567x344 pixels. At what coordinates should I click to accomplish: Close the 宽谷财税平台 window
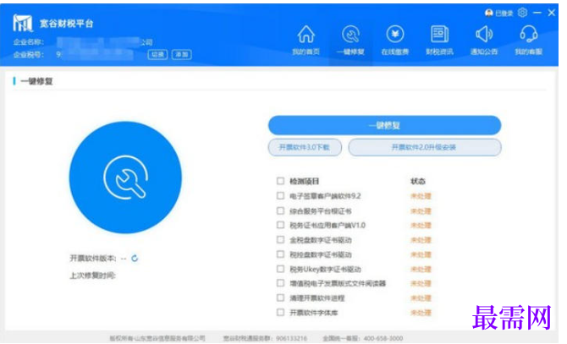pos(552,13)
